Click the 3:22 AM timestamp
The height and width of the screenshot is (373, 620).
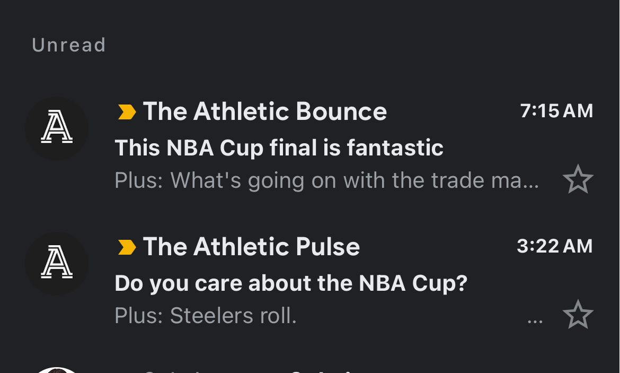tap(554, 246)
